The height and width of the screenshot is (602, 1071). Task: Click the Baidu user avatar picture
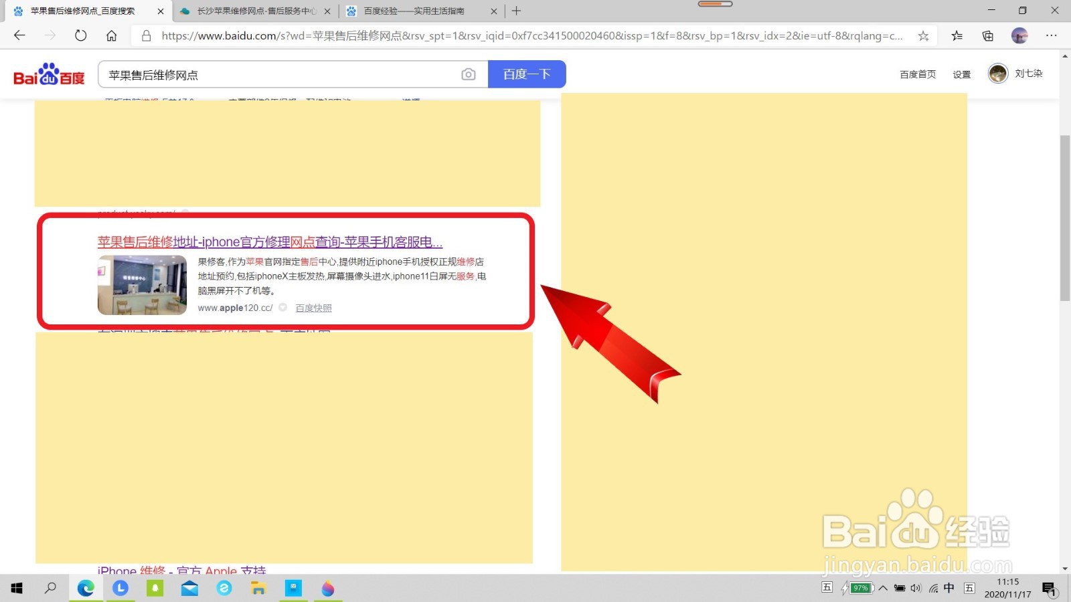click(x=998, y=74)
